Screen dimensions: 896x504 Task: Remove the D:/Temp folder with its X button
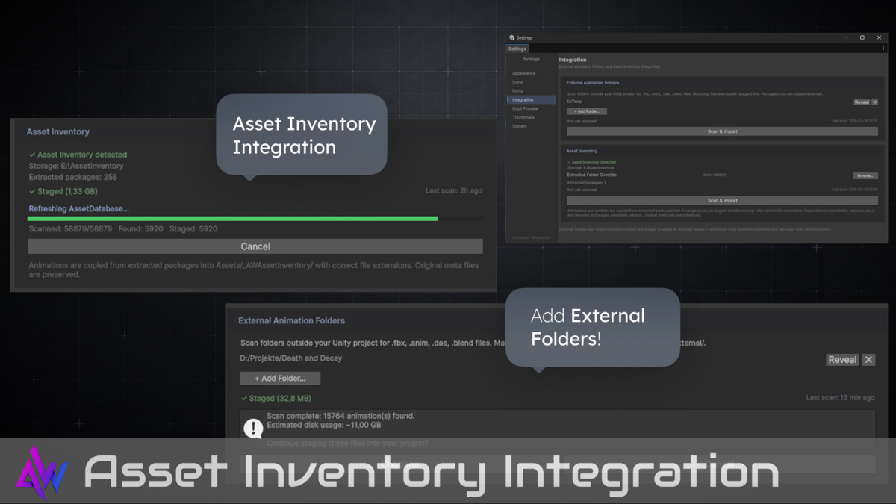click(x=875, y=102)
